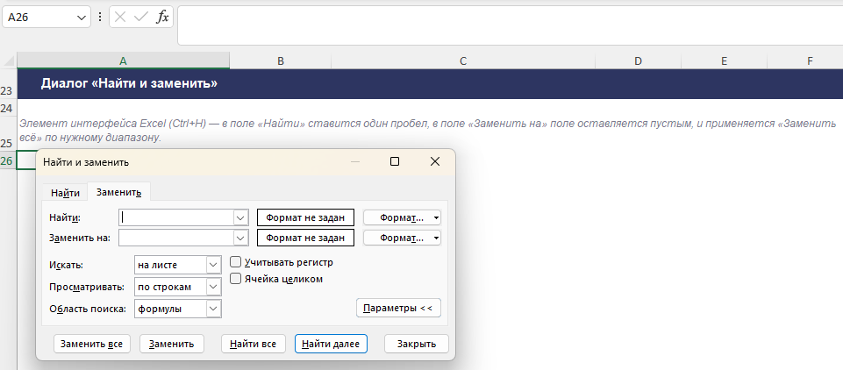843x370 pixels.
Task: Open the Формат dropdown arrow in Найти row
Action: (x=436, y=218)
